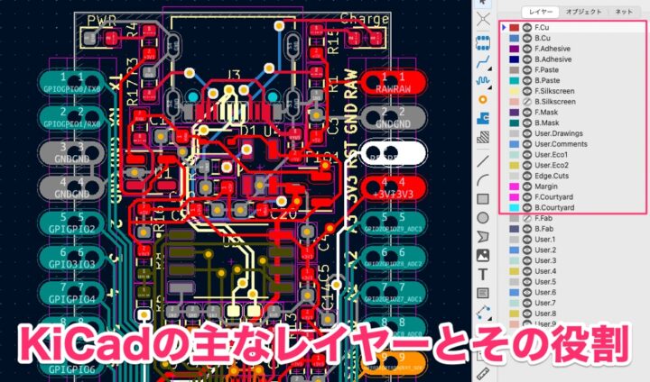This screenshot has height=382, width=650.
Task: Select the Draw Circle tool
Action: tap(483, 217)
